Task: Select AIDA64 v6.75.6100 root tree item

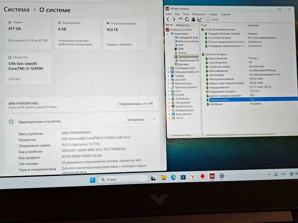Action: [179, 30]
